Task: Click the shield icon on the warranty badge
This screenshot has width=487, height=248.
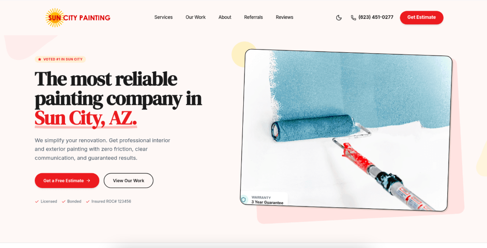Action: coord(244,199)
